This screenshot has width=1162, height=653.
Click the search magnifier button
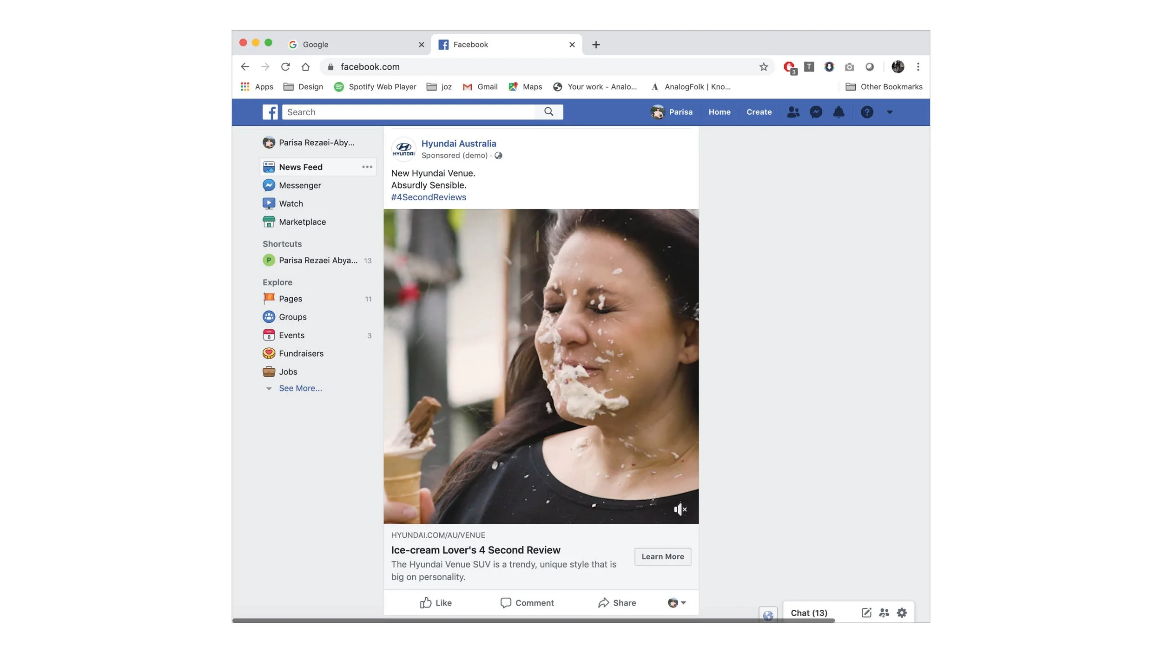(x=549, y=112)
